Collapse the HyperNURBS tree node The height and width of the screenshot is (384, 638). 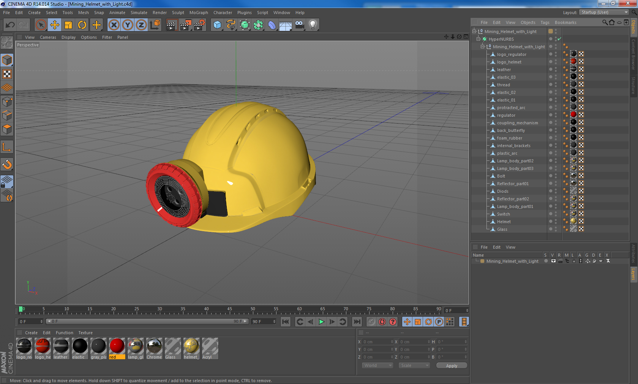(x=478, y=39)
